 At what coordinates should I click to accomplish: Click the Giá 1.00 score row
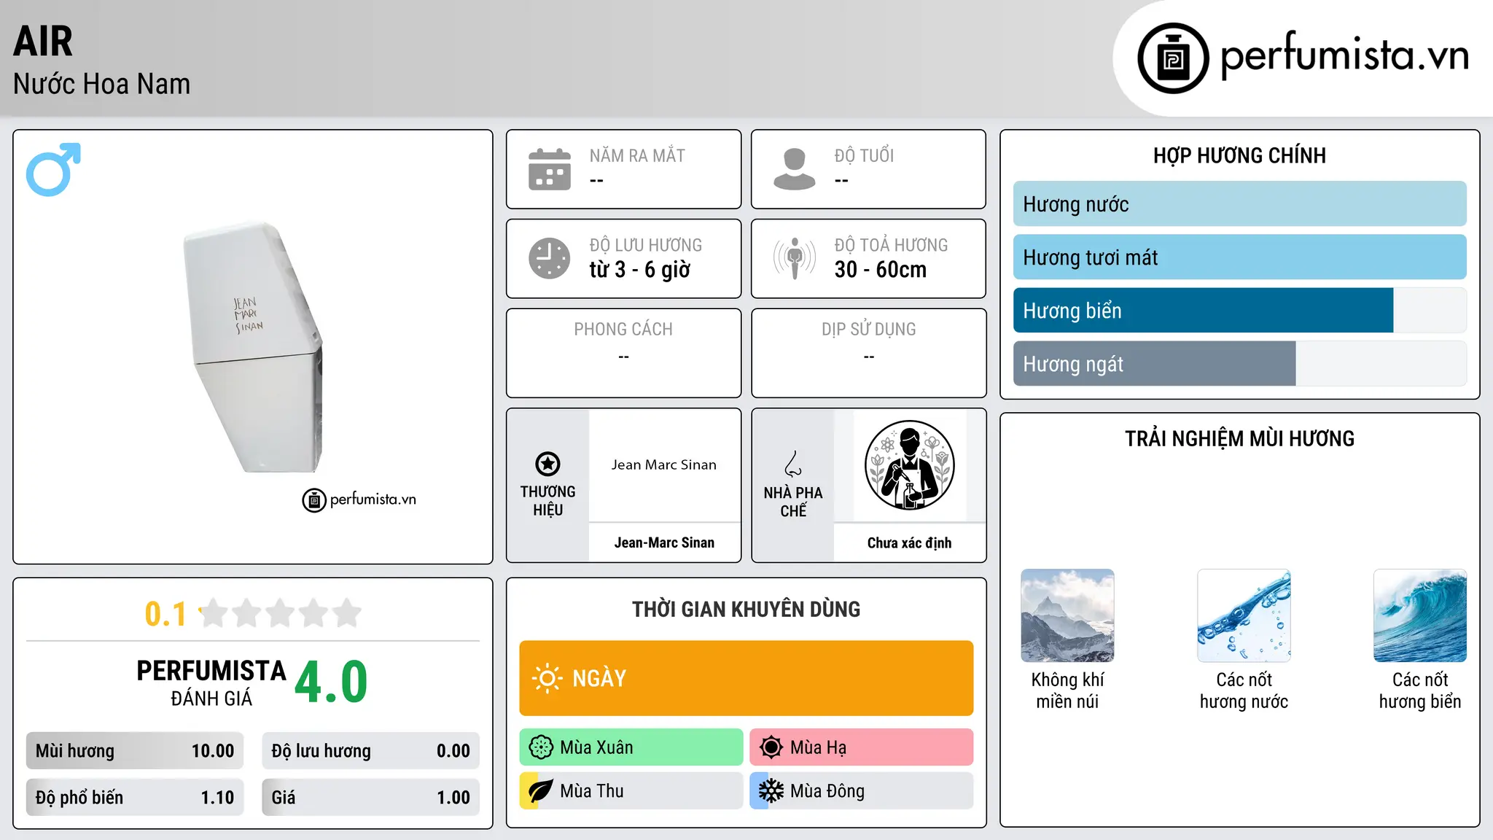(371, 798)
